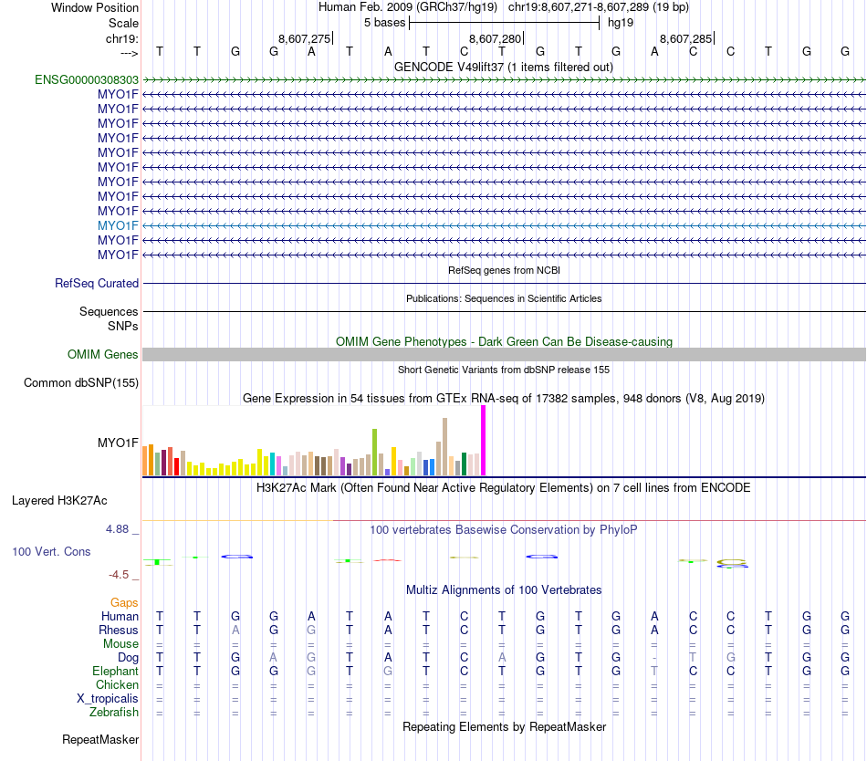Click the 8,607,280 position marker

pyautogui.click(x=496, y=38)
